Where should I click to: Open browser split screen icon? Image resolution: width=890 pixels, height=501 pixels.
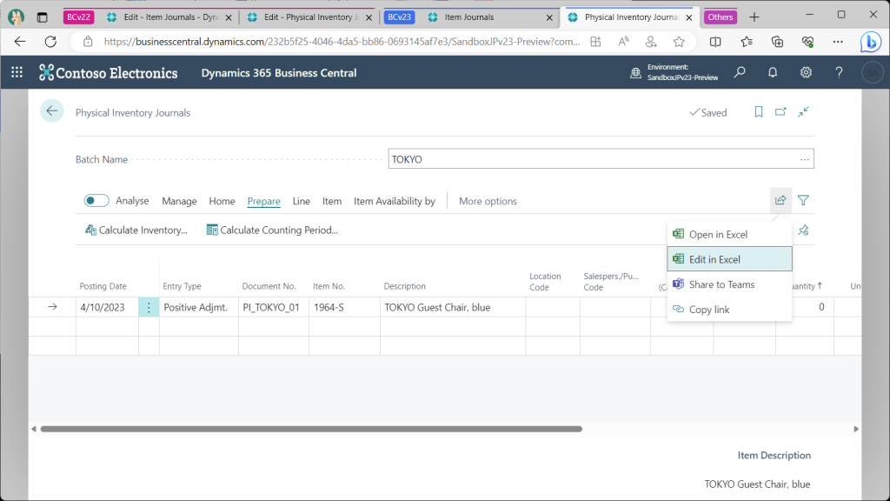pyautogui.click(x=715, y=42)
